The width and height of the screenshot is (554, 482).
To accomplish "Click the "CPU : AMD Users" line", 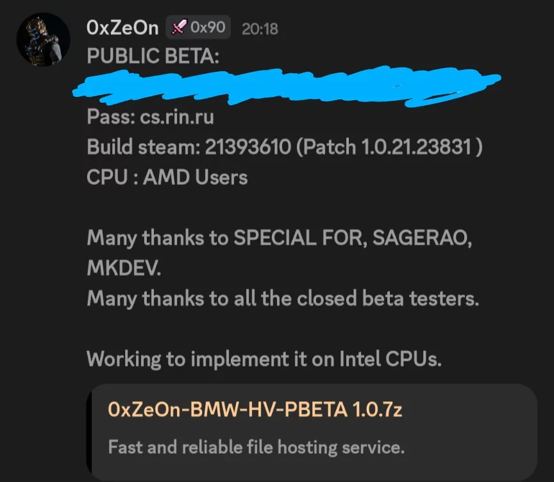I will point(167,177).
